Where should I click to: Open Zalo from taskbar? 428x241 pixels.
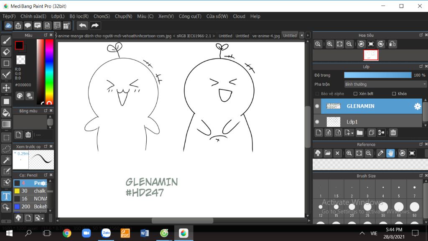[x=106, y=233]
